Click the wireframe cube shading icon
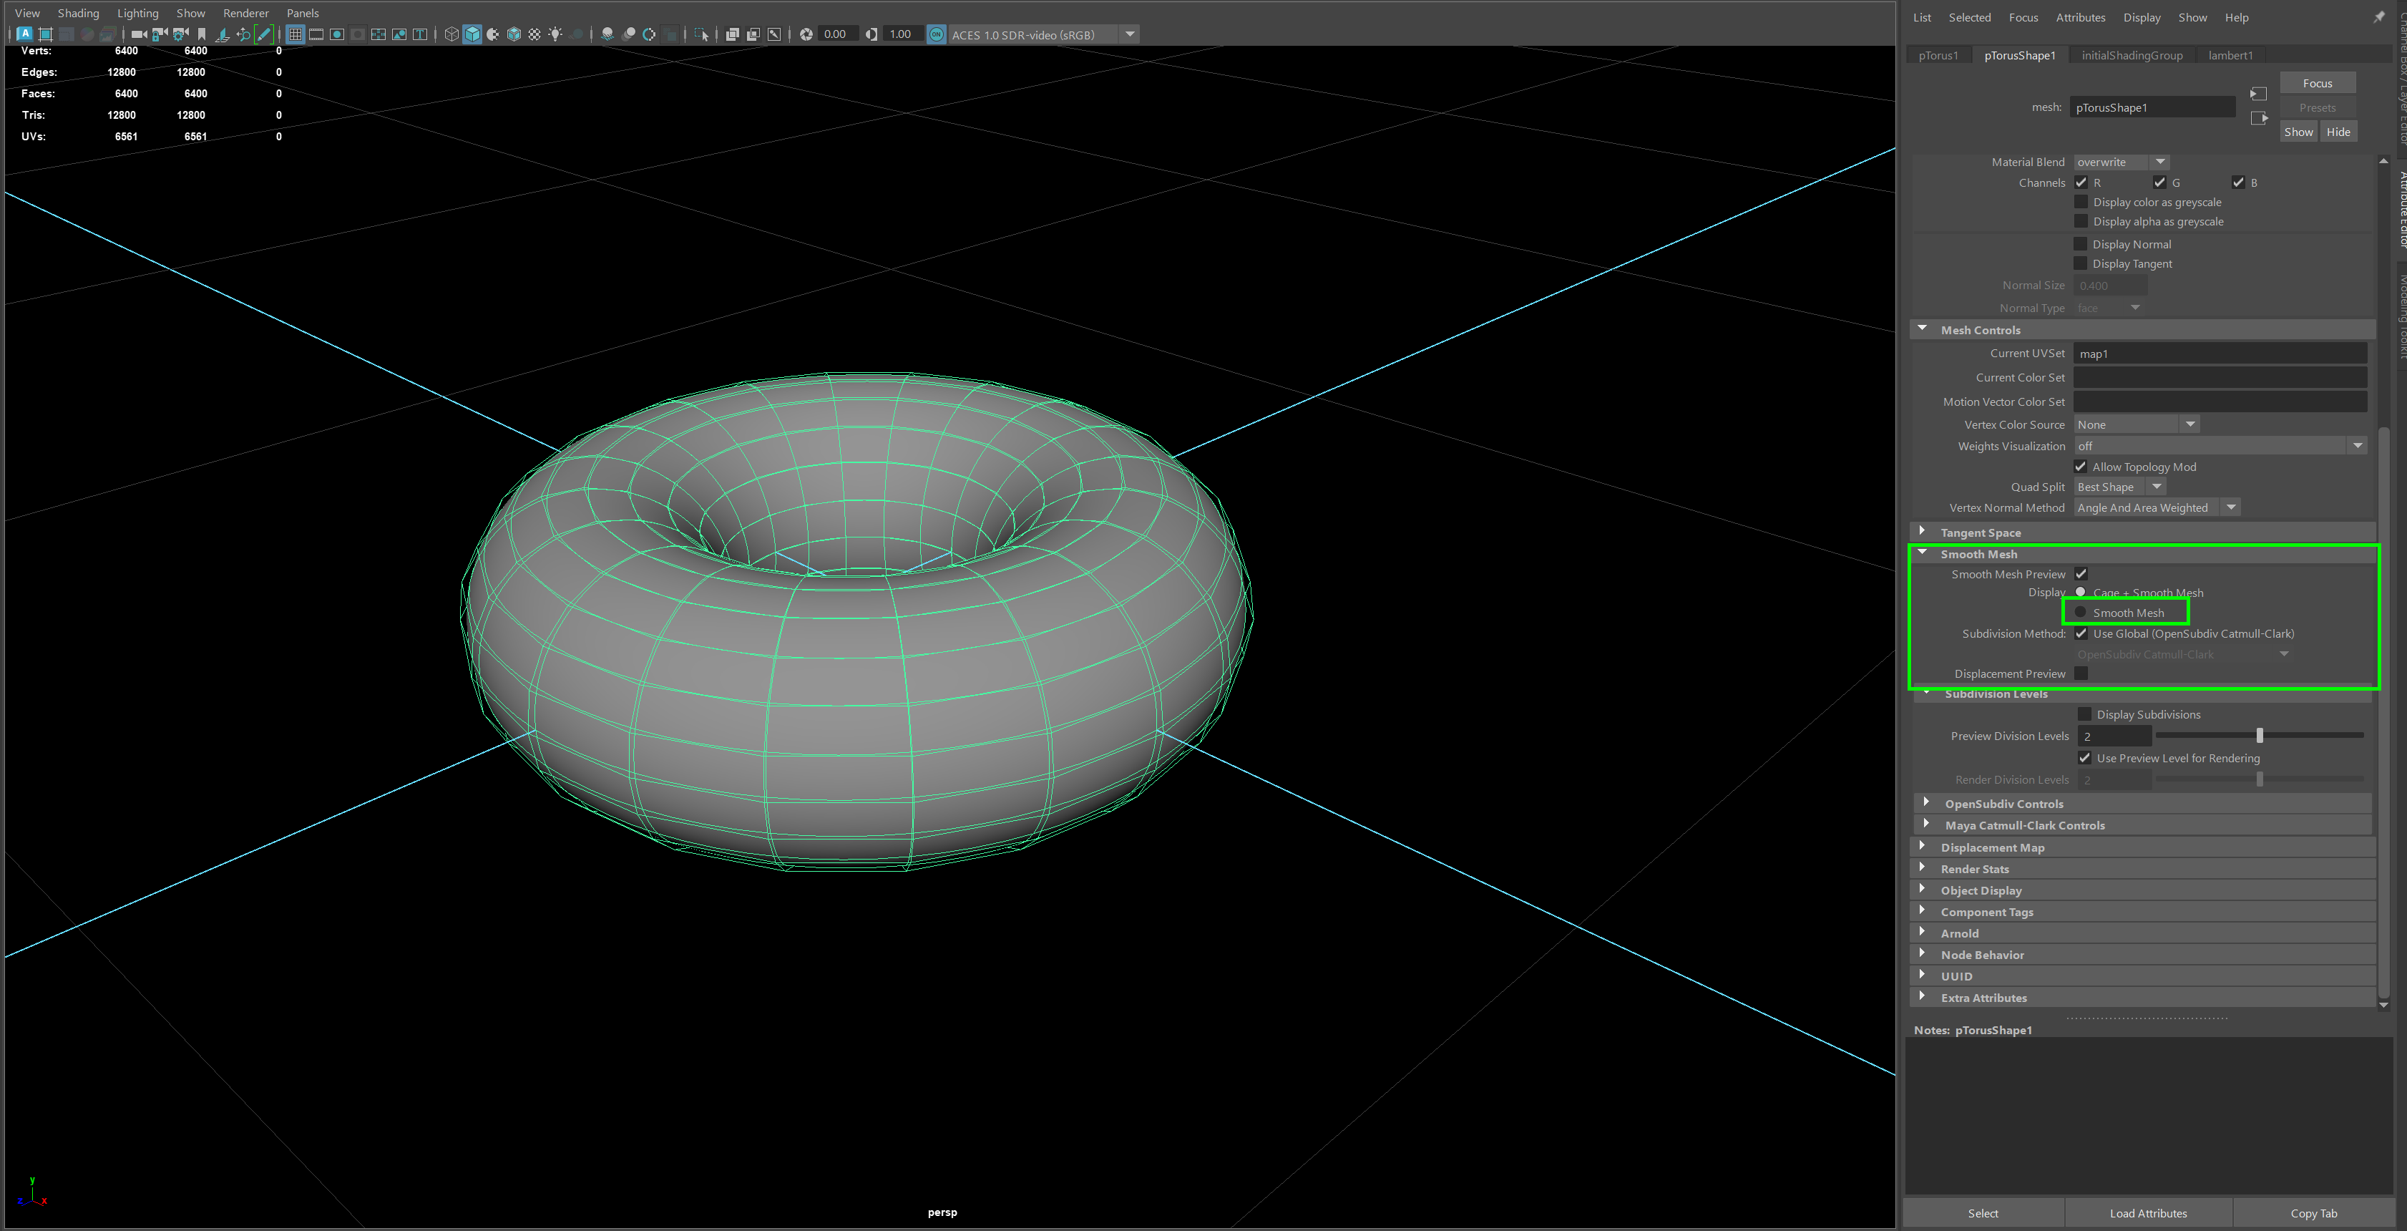Image resolution: width=2407 pixels, height=1231 pixels. click(x=451, y=34)
